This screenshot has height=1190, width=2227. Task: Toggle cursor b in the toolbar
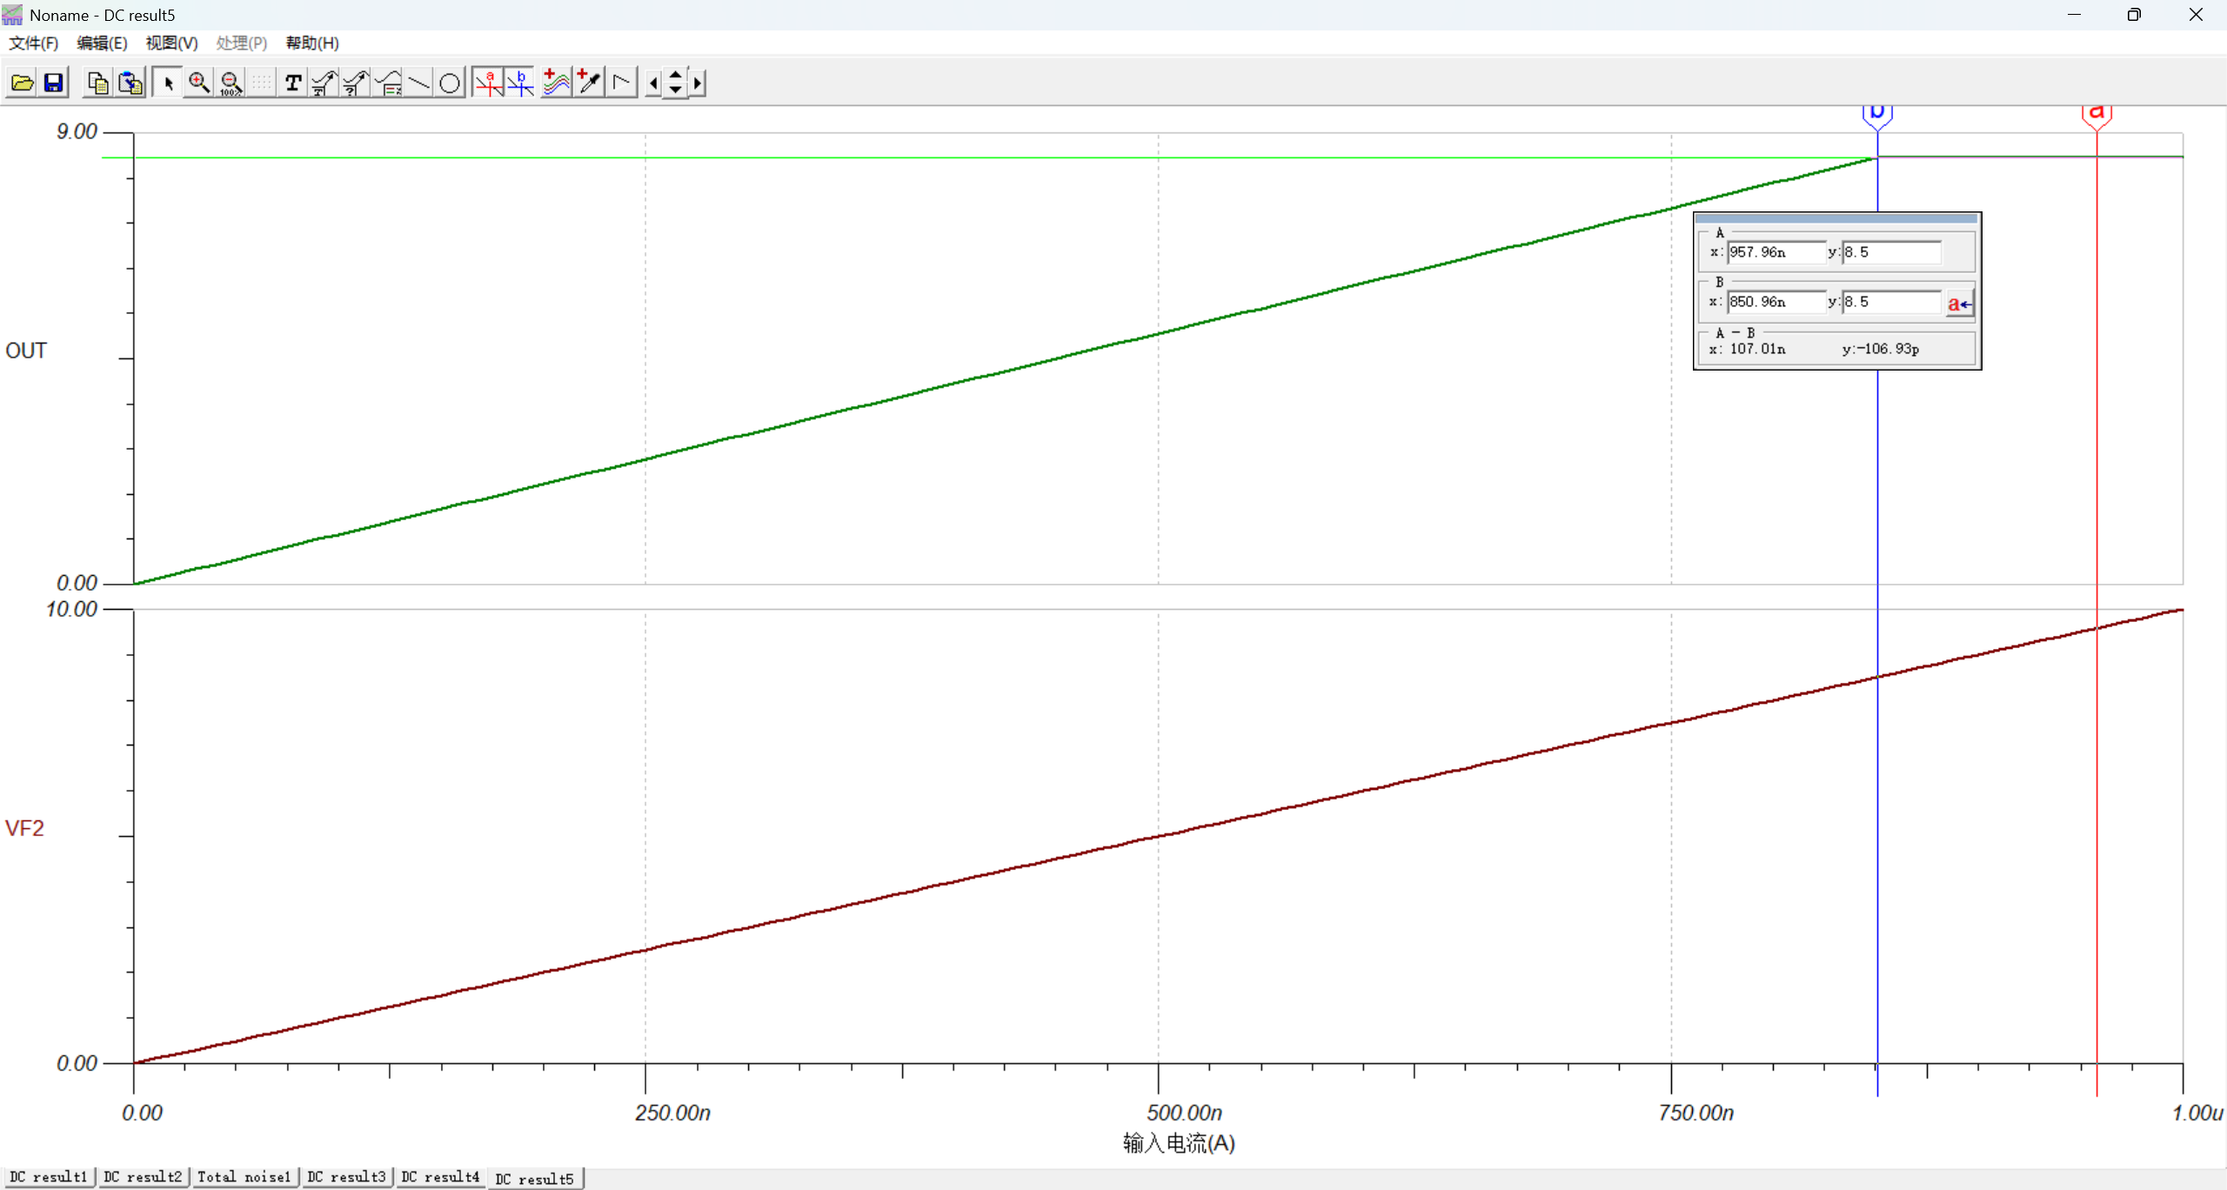click(x=520, y=84)
